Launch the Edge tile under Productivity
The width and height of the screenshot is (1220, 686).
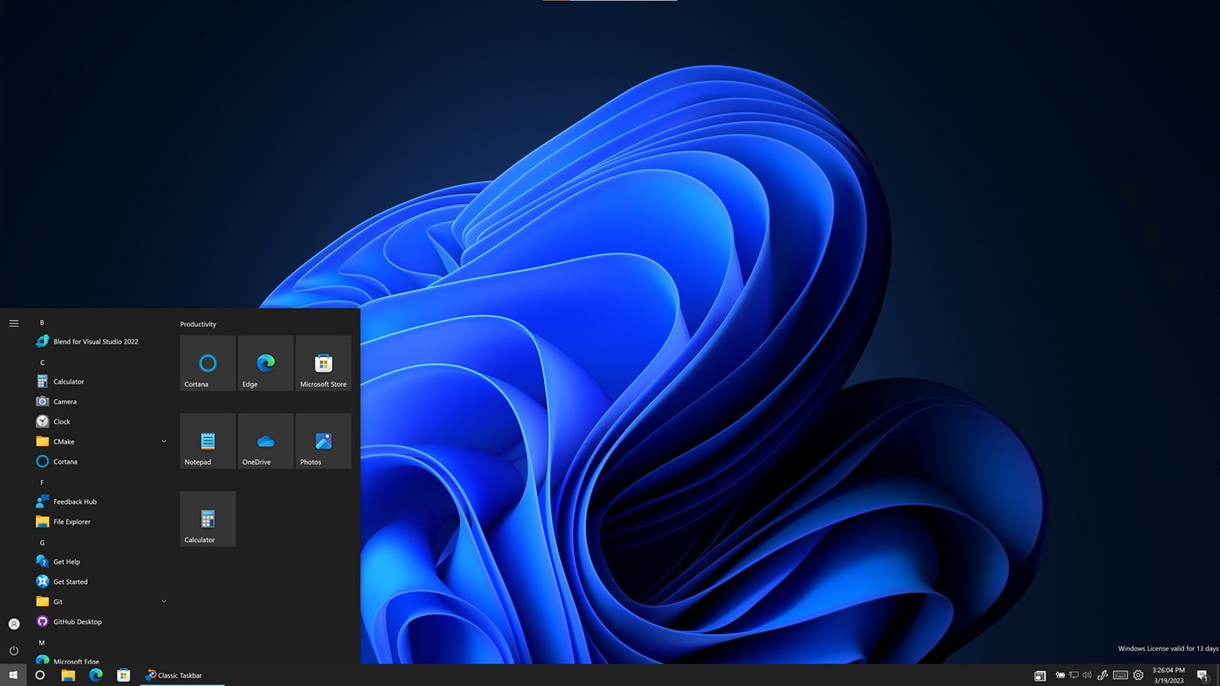click(265, 363)
